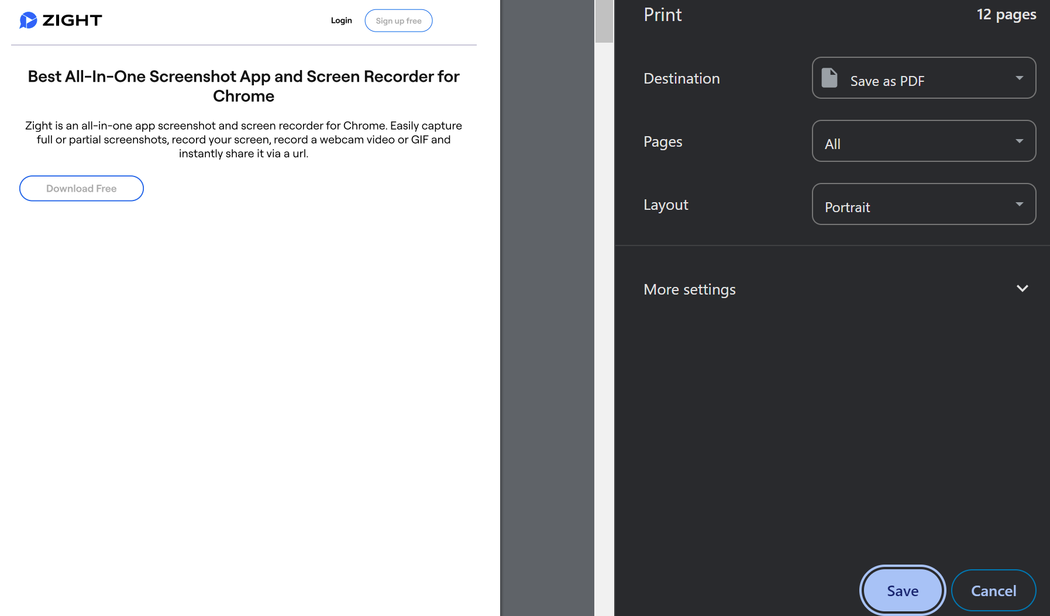Screen dimensions: 1050x616
Task: Click the Zight description paragraph
Action: [x=243, y=140]
